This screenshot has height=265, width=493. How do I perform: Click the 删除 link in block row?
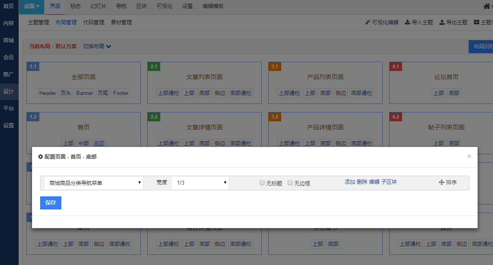[362, 182]
